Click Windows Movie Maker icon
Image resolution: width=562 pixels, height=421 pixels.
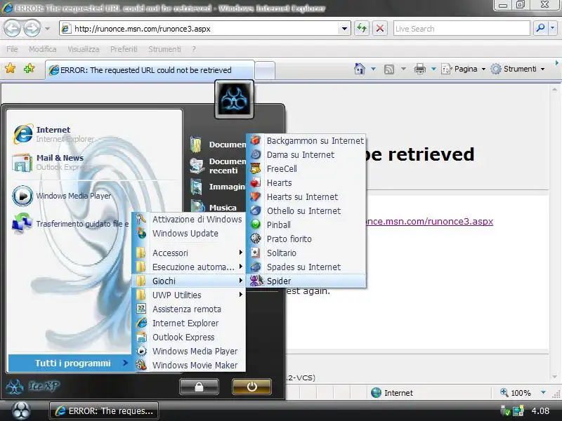point(141,365)
